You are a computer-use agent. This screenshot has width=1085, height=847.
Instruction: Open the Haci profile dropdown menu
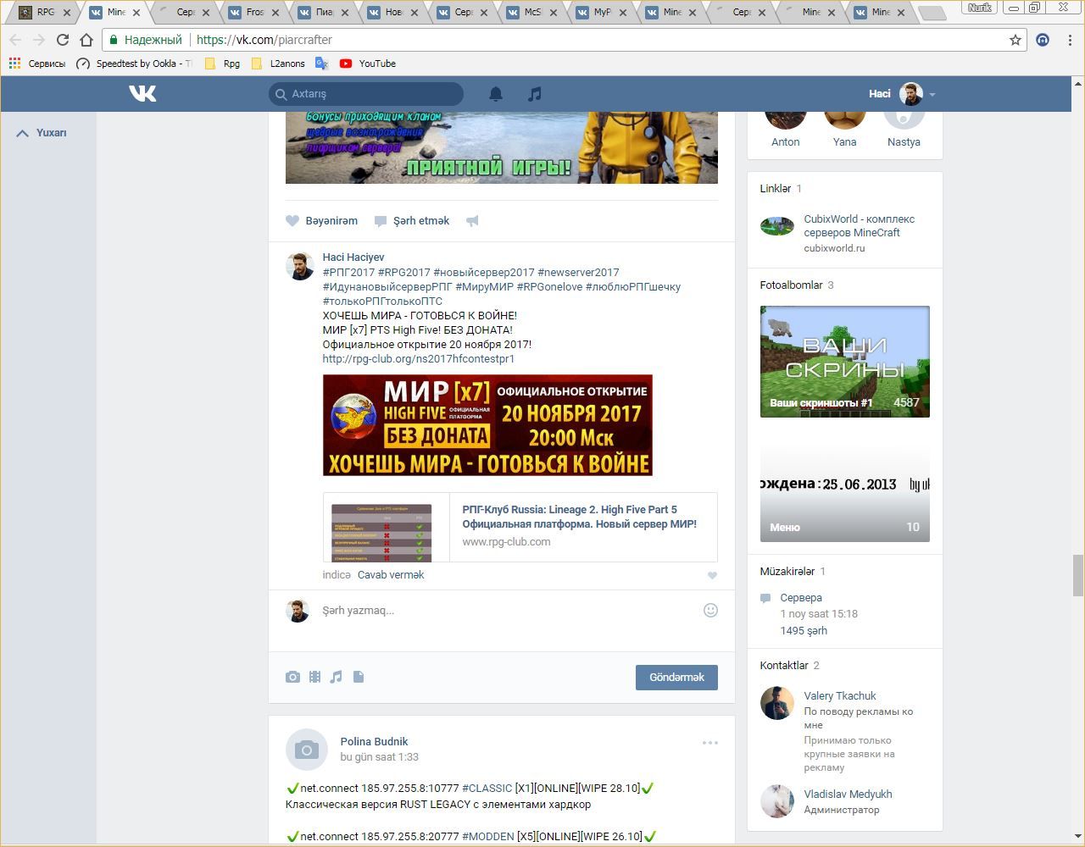click(x=902, y=94)
